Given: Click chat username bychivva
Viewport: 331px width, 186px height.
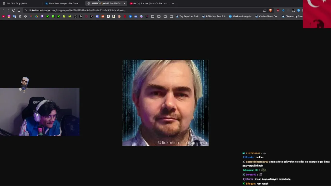Looking at the screenshot, I should point(248,179).
